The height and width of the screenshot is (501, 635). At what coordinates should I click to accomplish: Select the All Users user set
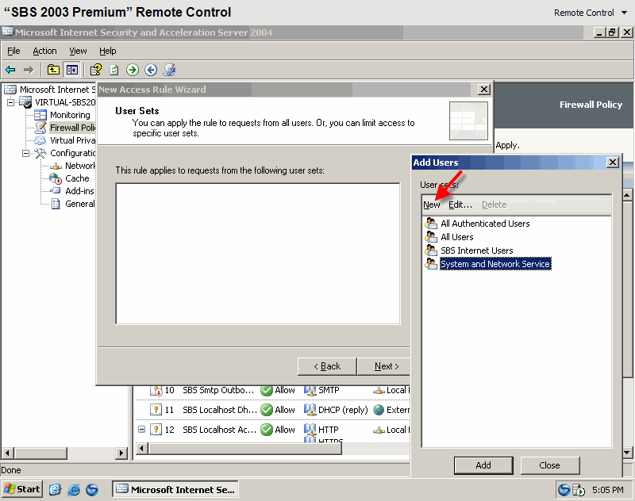click(457, 237)
